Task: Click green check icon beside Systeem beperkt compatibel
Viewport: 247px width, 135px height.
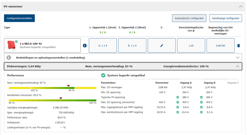Action: point(103,75)
